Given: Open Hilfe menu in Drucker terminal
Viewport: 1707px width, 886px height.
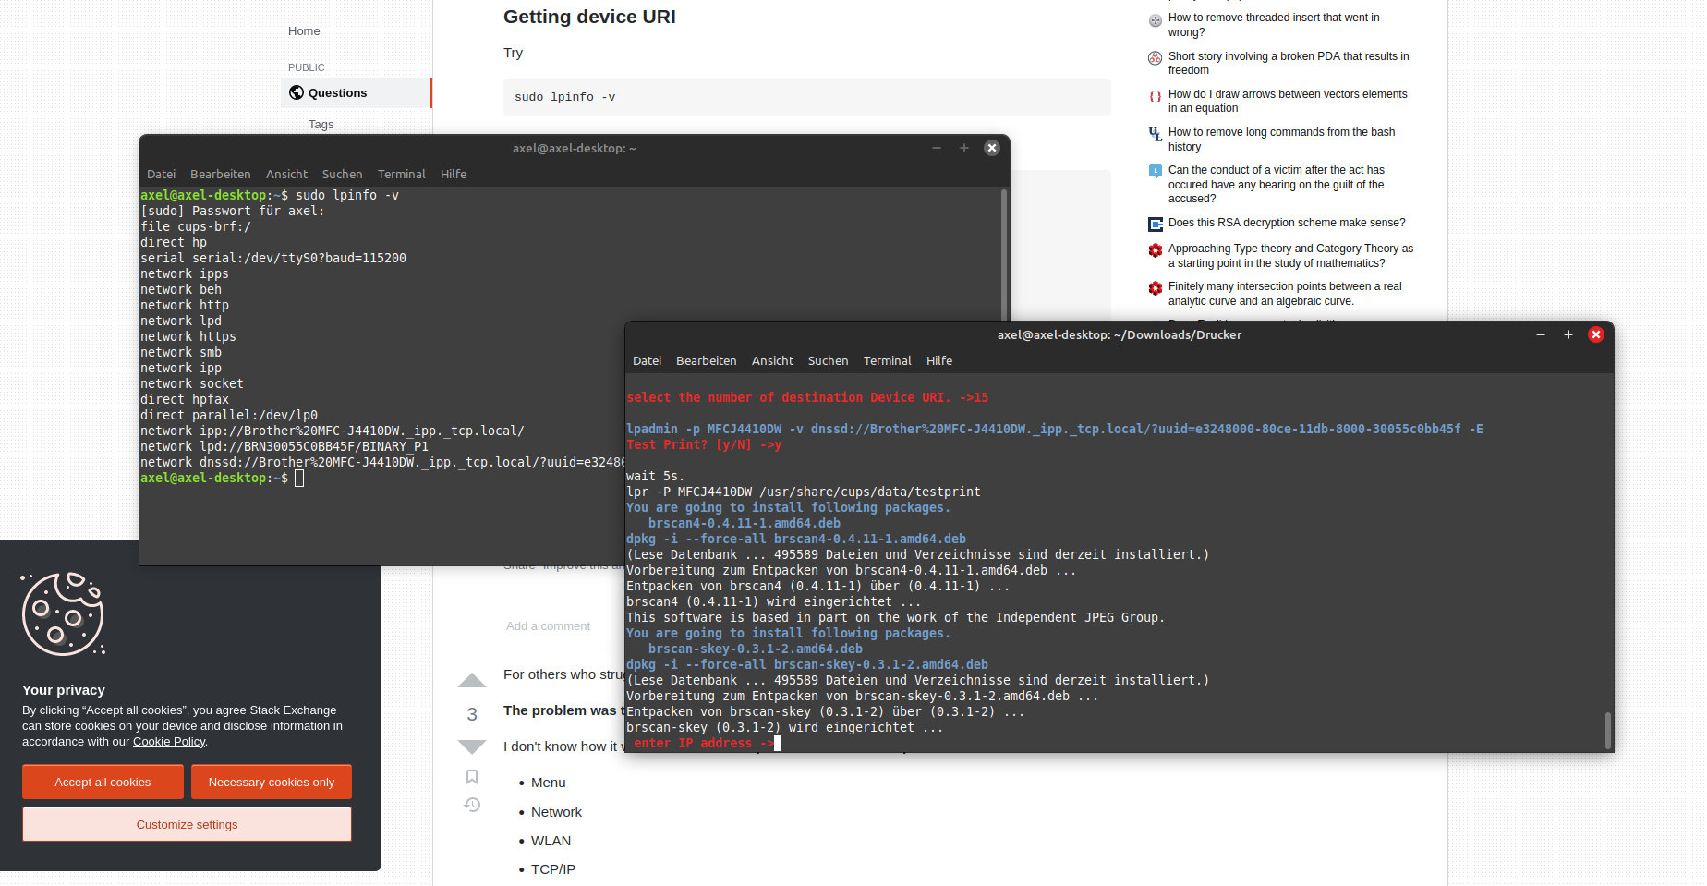Looking at the screenshot, I should (939, 361).
